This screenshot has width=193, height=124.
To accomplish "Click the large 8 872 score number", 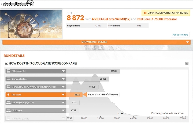I will pos(75,18).
